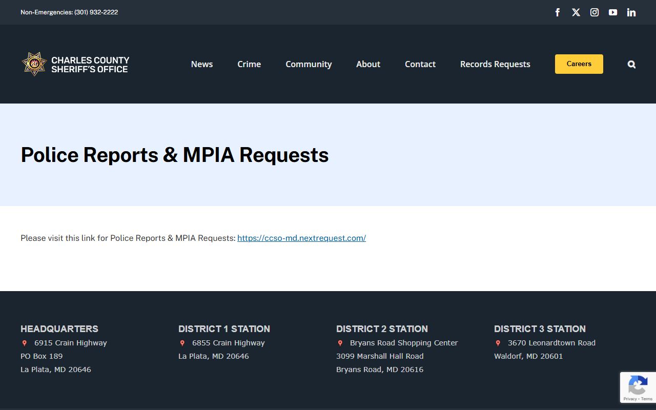The height and width of the screenshot is (410, 656).
Task: Open the Community menu
Action: tap(309, 64)
